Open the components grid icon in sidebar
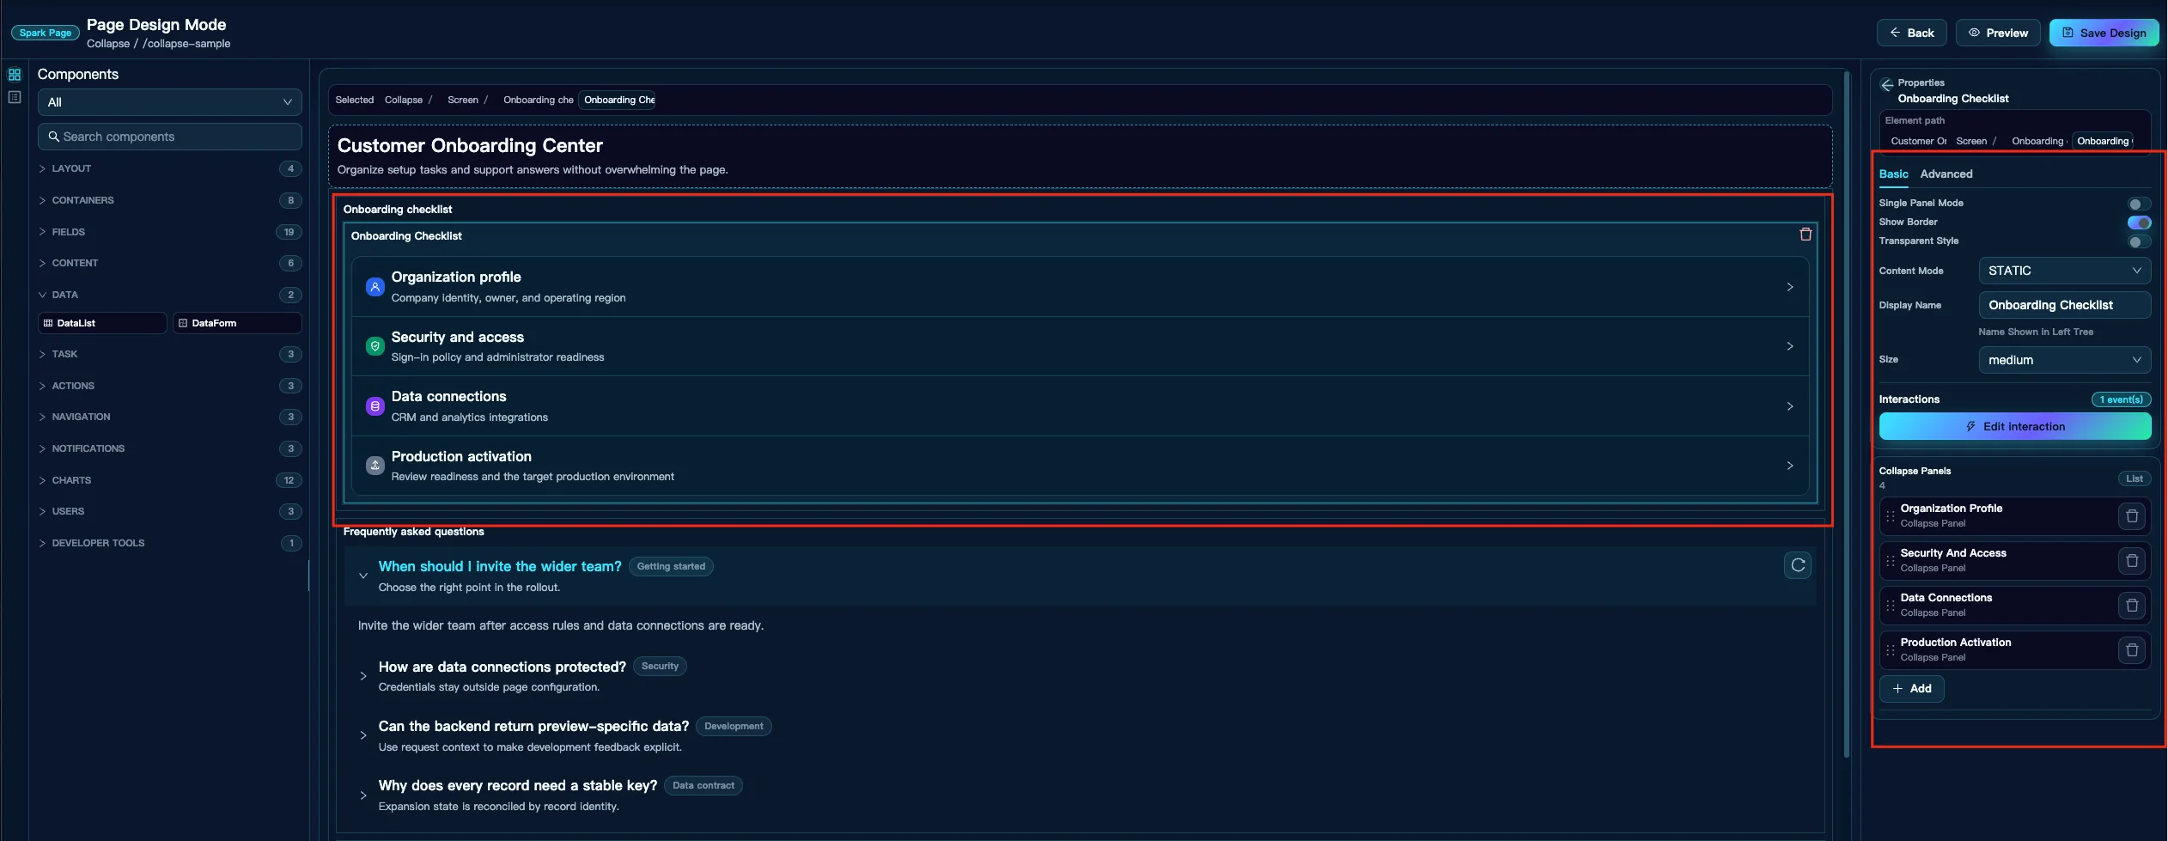Viewport: 2168px width, 841px height. pyautogui.click(x=15, y=75)
